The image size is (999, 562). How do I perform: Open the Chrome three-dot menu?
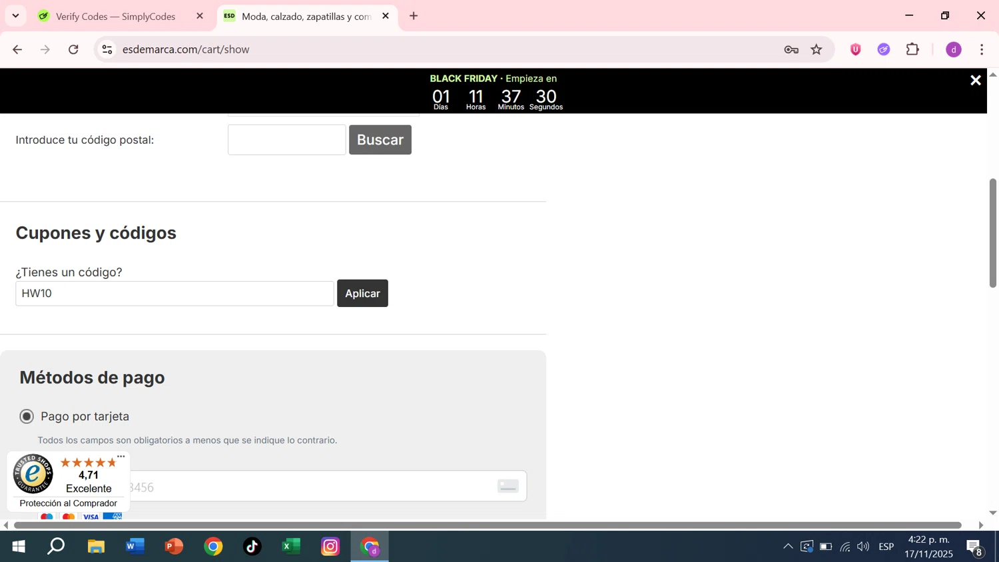tap(982, 49)
